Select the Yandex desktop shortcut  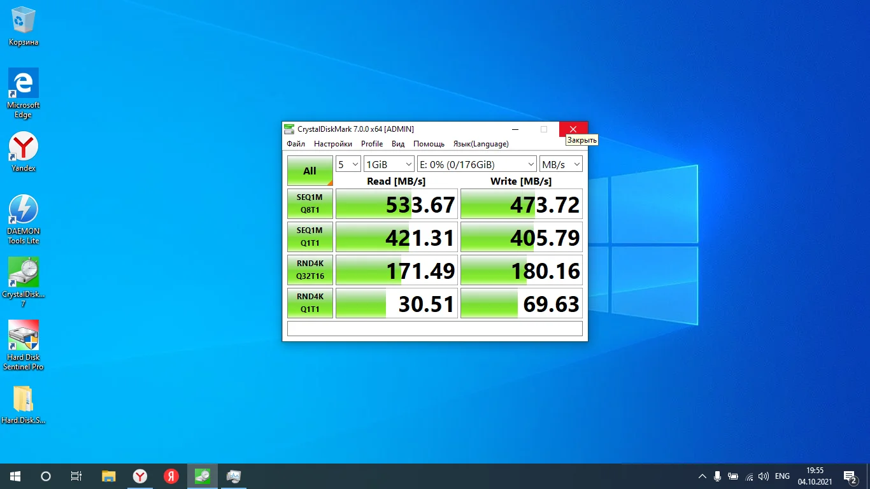coord(24,152)
